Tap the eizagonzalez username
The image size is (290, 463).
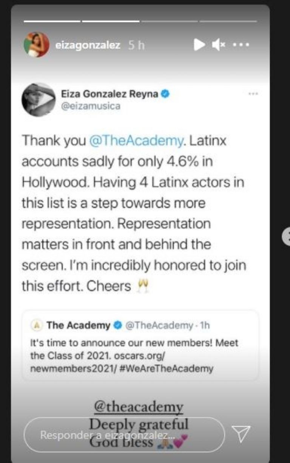point(88,45)
